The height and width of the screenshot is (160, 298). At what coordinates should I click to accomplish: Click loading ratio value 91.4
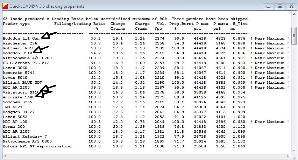click(96, 63)
